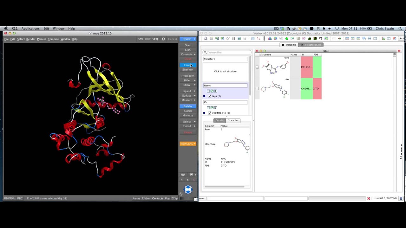Toggle the CHEMBL939 (1) filter checkbox
Screen dimensions: 406x228
click(x=210, y=113)
